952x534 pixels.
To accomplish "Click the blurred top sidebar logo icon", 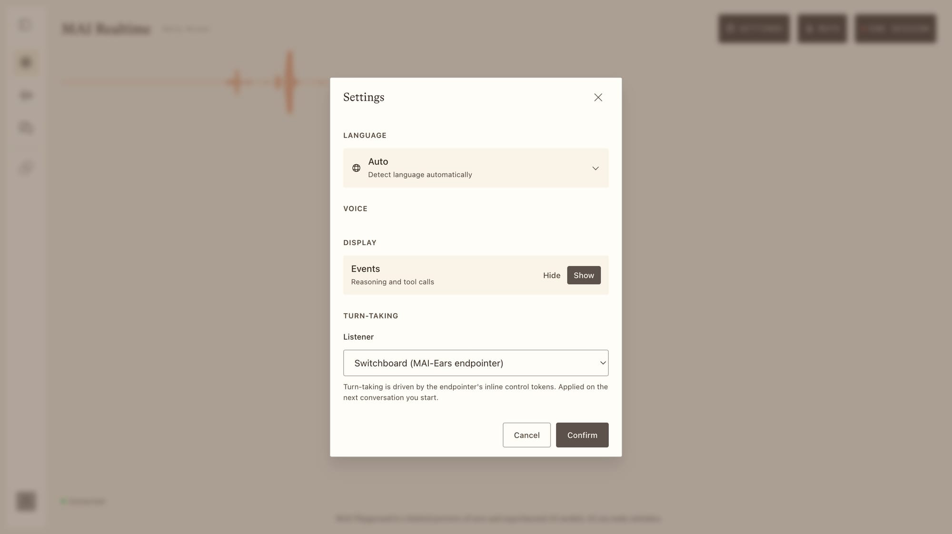I will [26, 25].
